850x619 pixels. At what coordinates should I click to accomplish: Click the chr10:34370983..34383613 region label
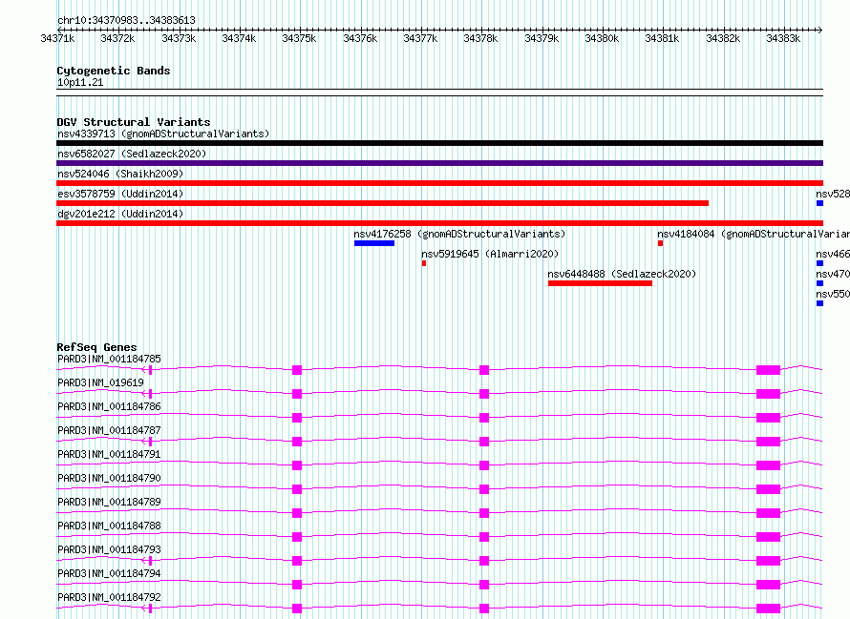[x=126, y=20]
